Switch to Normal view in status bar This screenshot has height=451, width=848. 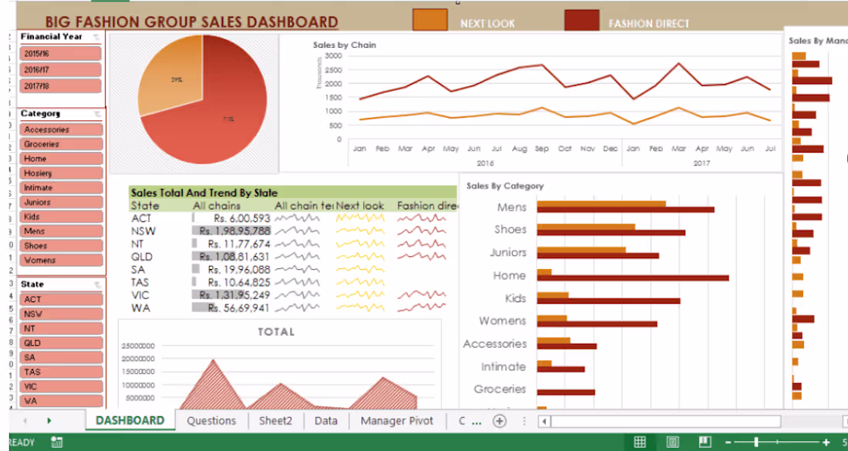pyautogui.click(x=640, y=443)
